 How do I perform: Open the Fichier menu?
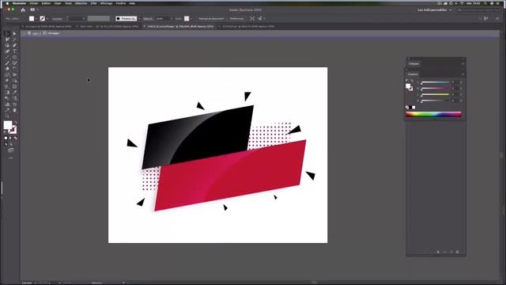coord(34,3)
